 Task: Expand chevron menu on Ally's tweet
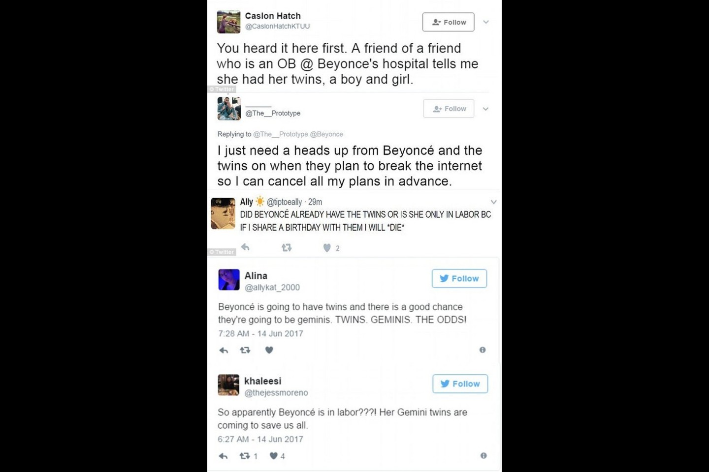[493, 202]
